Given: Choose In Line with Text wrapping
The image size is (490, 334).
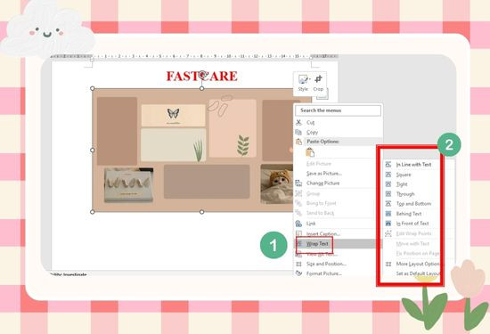Looking at the screenshot, I should [x=413, y=165].
